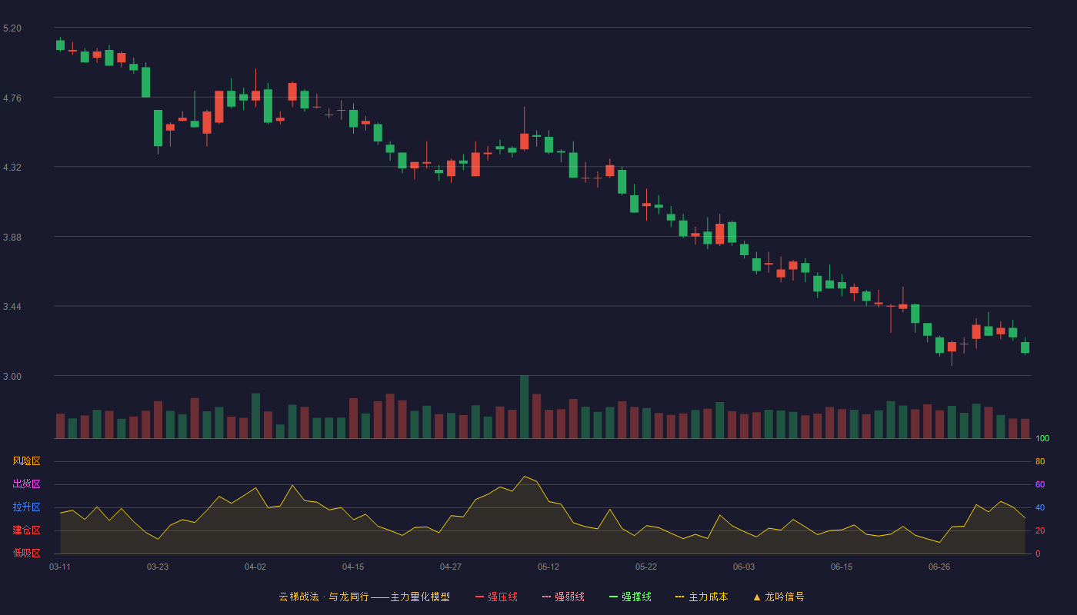The width and height of the screenshot is (1077, 615).
Task: Click the 04-02 date label
Action: (255, 567)
